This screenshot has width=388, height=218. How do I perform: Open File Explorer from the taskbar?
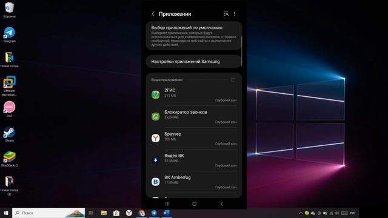[x=104, y=213]
